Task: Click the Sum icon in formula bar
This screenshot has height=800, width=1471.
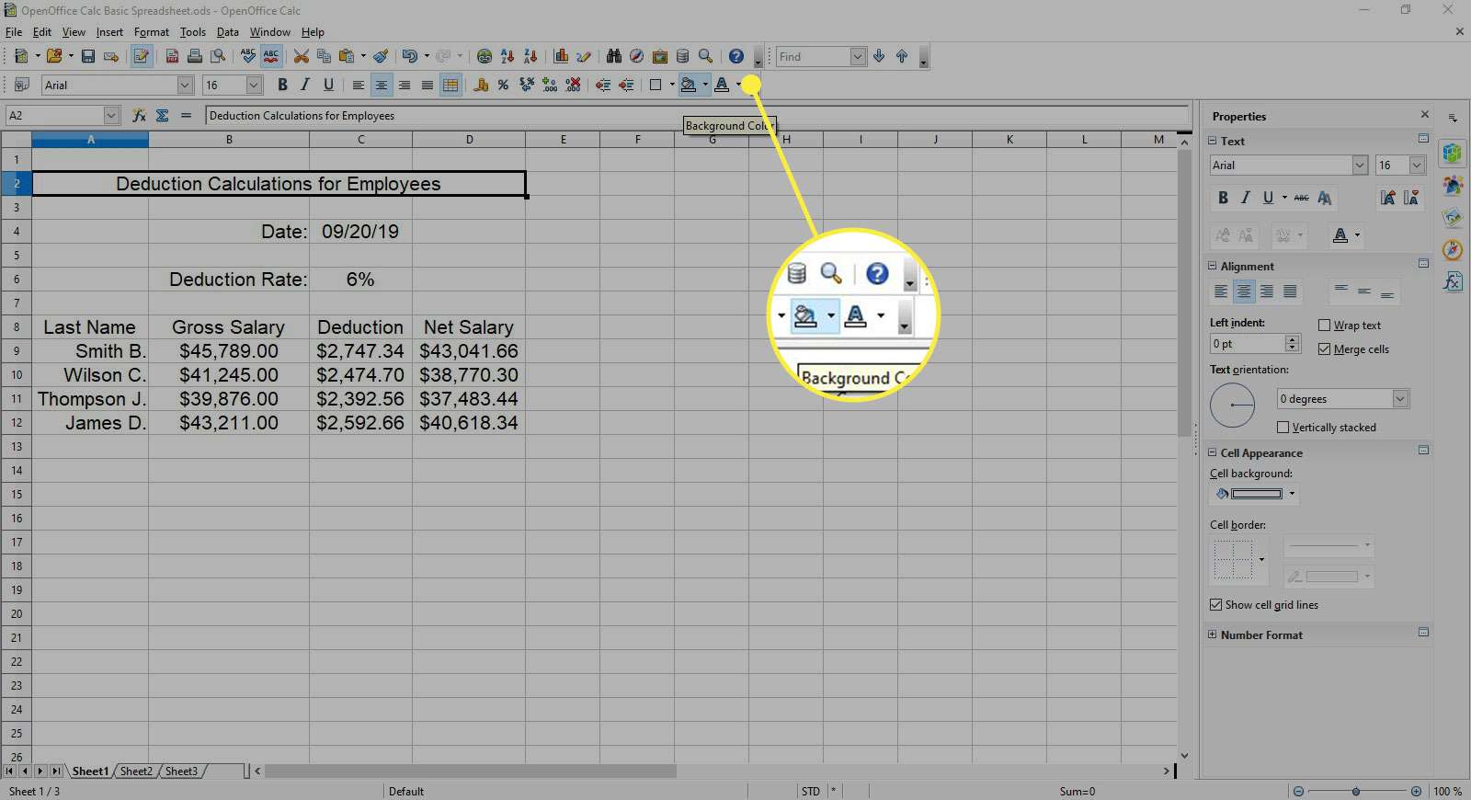Action: click(x=163, y=115)
